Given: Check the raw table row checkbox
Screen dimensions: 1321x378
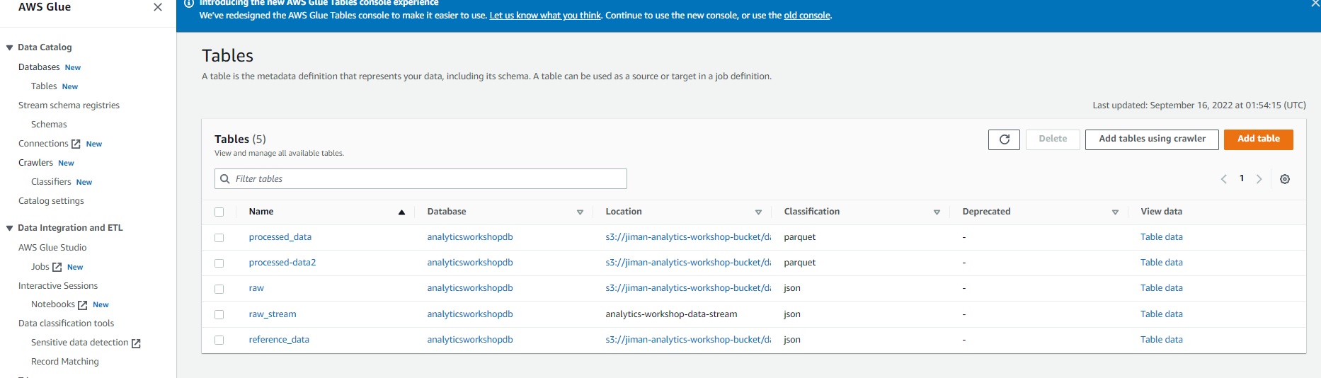Looking at the screenshot, I should (219, 289).
